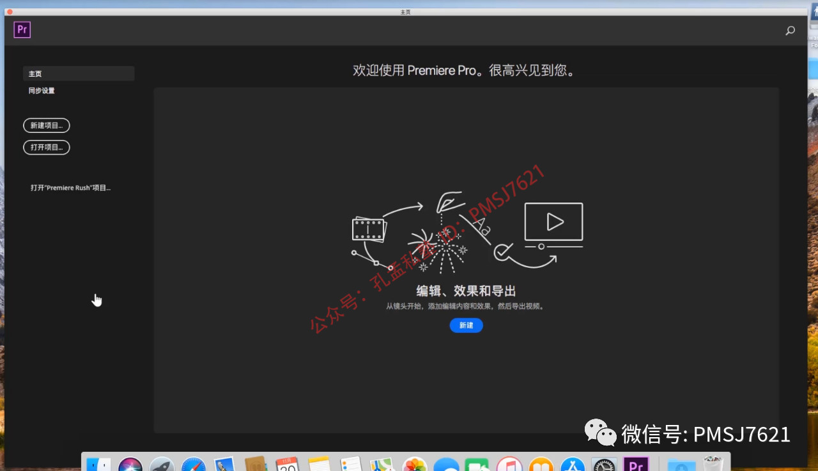The width and height of the screenshot is (818, 471).
Task: Click the 打开项目... button
Action: click(47, 147)
